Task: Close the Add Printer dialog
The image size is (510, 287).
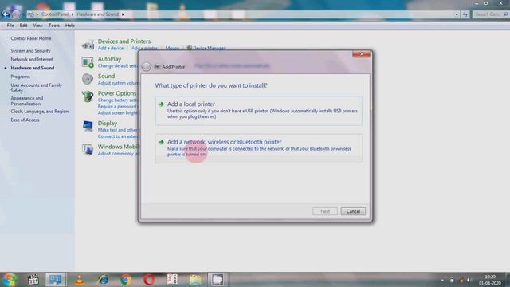Action: pos(361,54)
